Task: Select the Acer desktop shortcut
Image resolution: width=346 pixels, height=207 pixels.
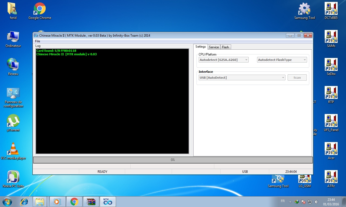Action: [x=331, y=151]
